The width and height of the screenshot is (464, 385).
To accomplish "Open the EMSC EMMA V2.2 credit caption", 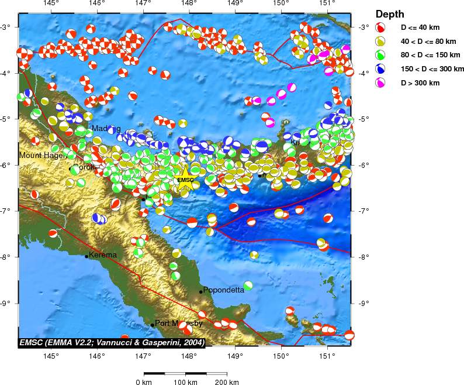I will tap(109, 342).
